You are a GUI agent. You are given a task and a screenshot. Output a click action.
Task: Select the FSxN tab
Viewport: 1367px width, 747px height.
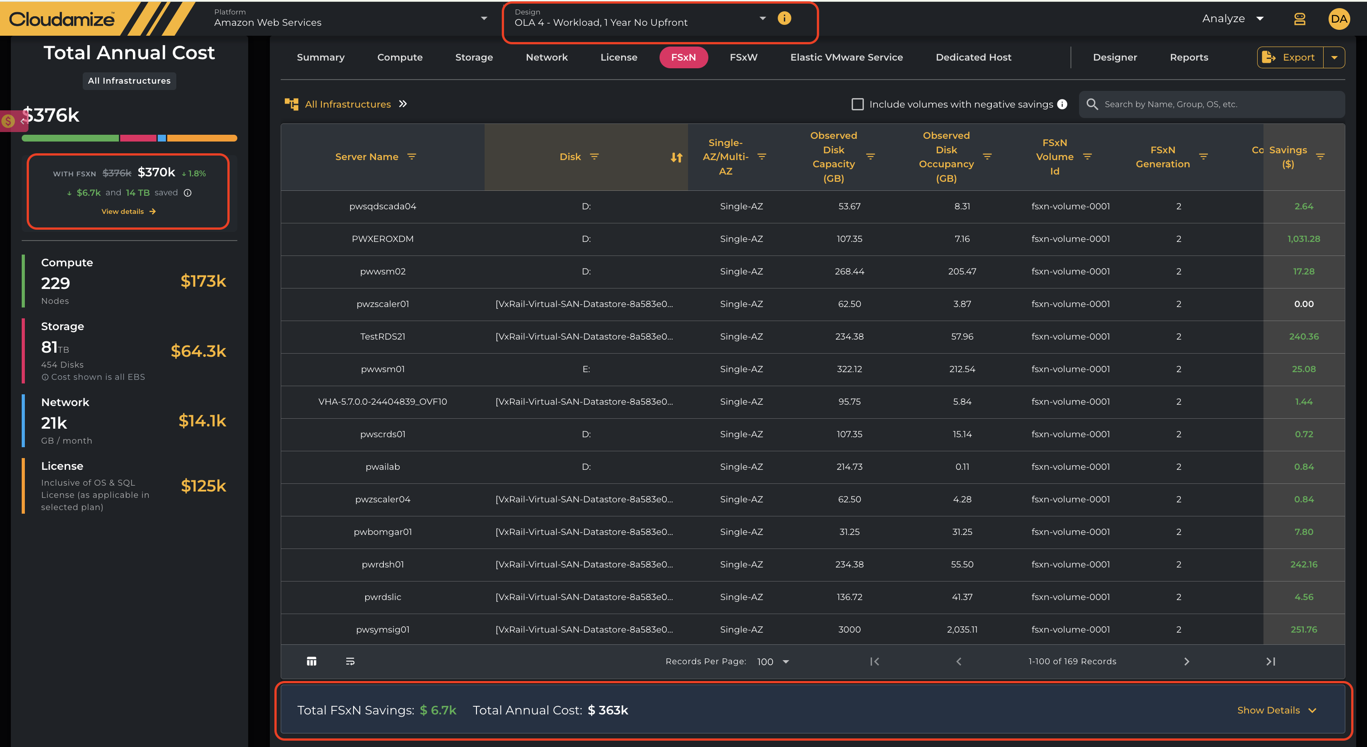coord(683,57)
